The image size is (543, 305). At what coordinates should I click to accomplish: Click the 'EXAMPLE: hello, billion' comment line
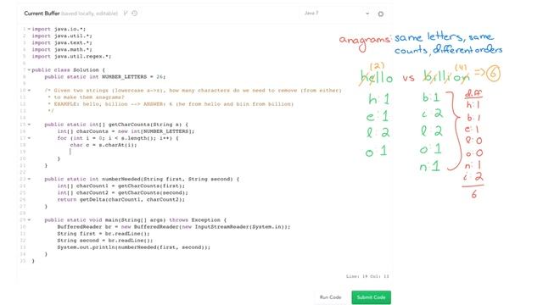click(171, 104)
